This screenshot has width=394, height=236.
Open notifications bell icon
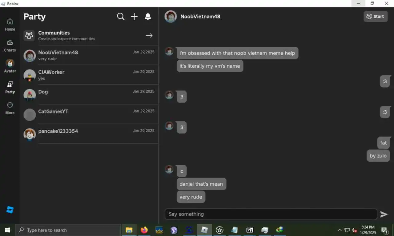click(x=148, y=17)
